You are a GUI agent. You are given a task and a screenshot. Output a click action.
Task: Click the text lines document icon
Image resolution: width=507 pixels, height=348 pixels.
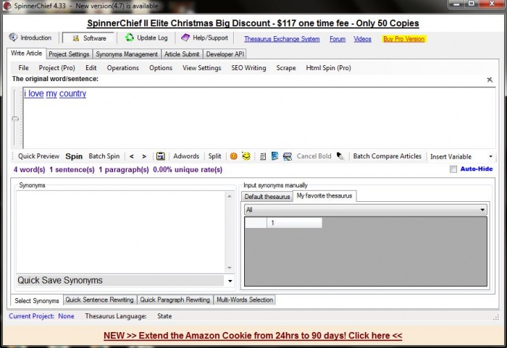tap(262, 157)
